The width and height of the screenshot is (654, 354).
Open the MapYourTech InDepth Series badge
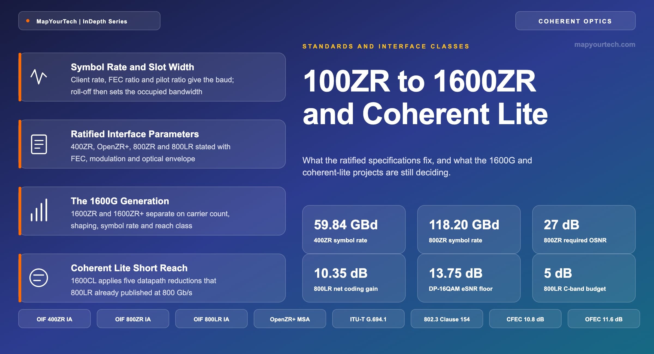pyautogui.click(x=89, y=21)
